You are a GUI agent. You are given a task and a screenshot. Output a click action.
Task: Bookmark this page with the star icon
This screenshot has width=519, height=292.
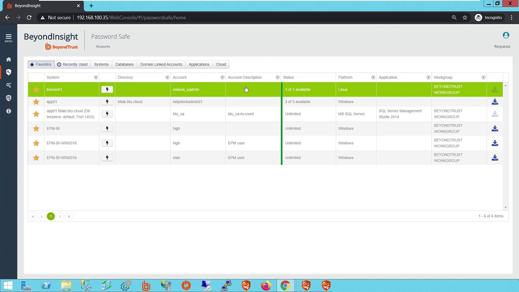(465, 17)
